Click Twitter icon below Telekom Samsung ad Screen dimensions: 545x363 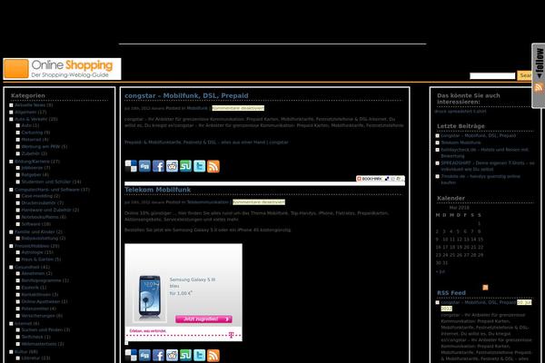(200, 356)
